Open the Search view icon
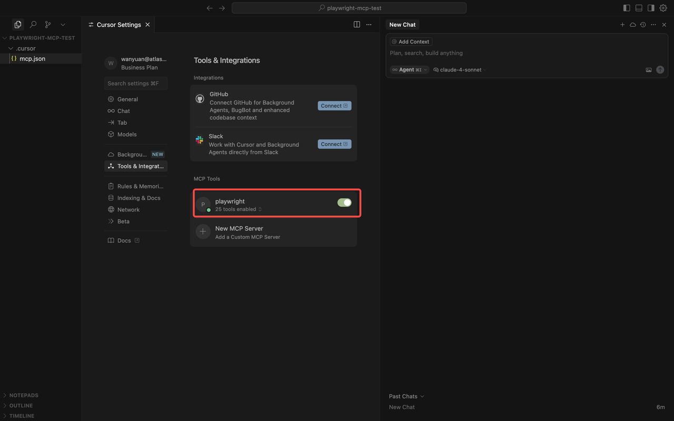This screenshot has height=421, width=674. tap(33, 24)
